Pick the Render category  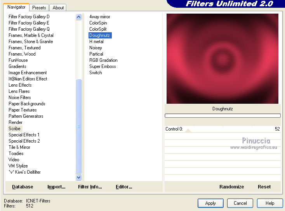click(16, 122)
